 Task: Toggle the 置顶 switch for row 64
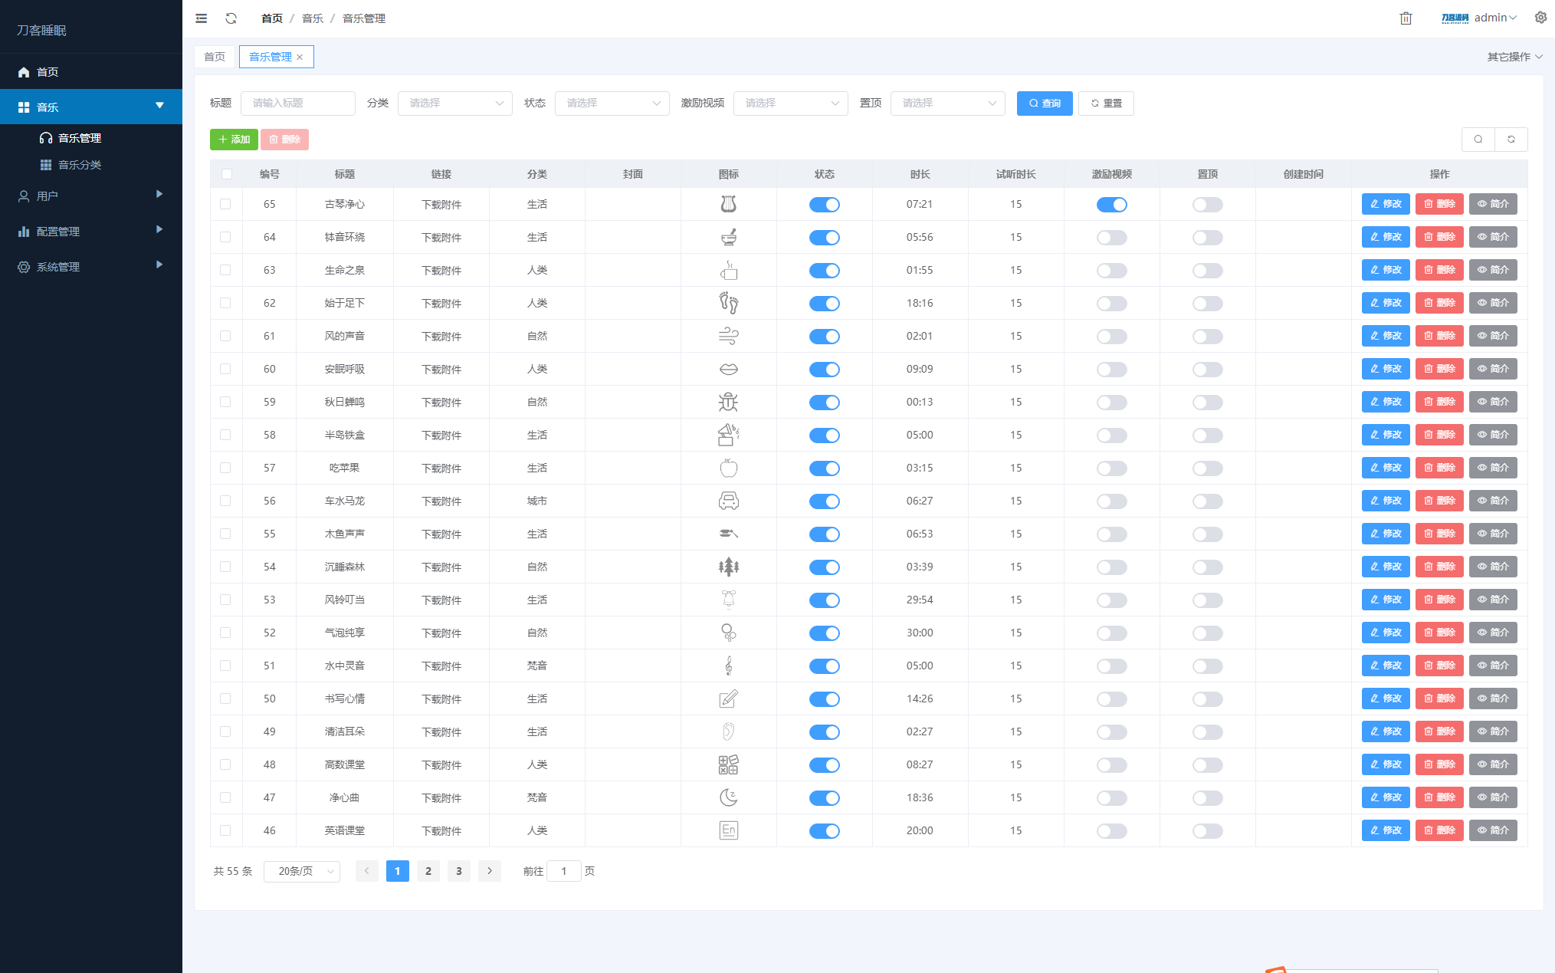pyautogui.click(x=1209, y=236)
